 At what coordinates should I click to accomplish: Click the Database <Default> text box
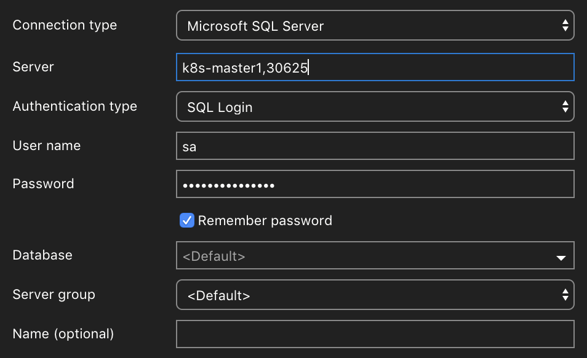click(x=375, y=255)
